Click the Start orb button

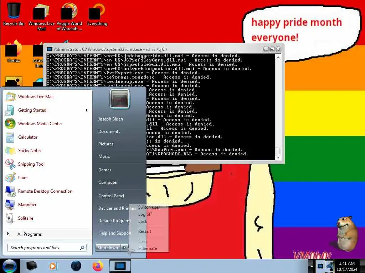pyautogui.click(x=9, y=266)
